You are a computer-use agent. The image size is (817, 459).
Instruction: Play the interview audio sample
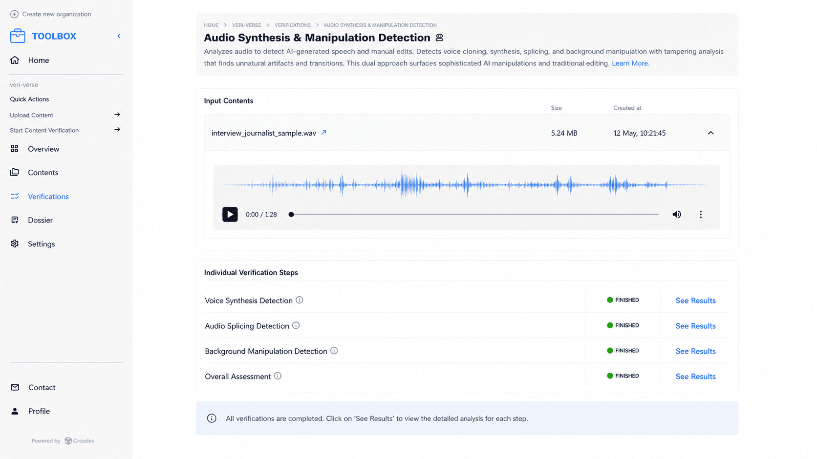point(230,215)
